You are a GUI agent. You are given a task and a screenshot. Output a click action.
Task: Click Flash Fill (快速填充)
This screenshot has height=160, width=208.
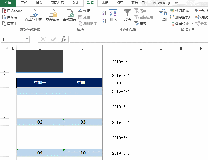pos(179,11)
